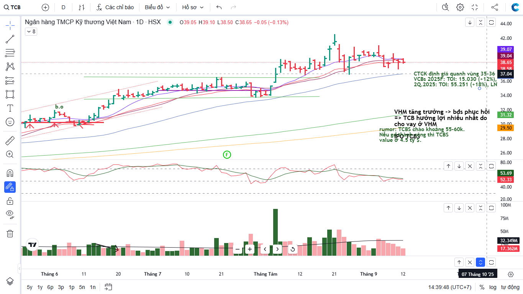
Task: Toggle hide all drawings eye icon
Action: coord(10,214)
